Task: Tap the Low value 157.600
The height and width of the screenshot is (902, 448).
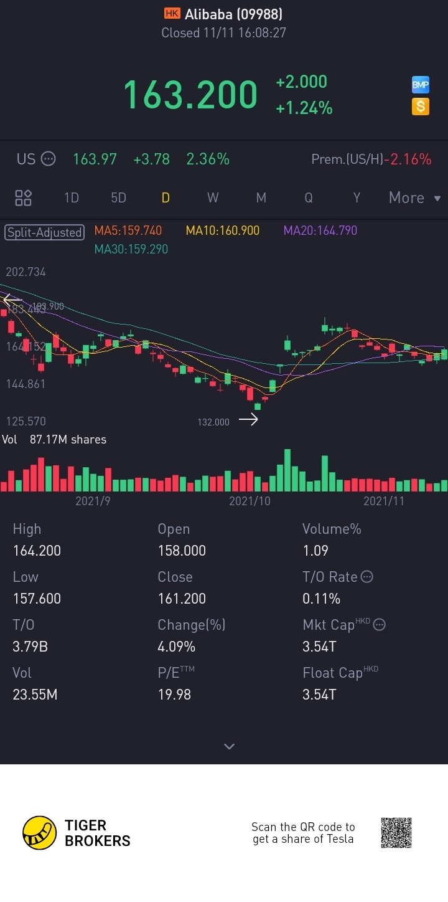Action: point(37,599)
